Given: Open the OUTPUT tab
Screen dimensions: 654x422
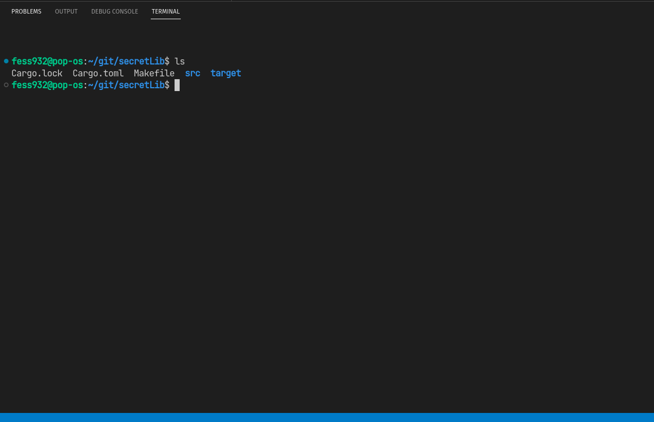Looking at the screenshot, I should pyautogui.click(x=66, y=11).
